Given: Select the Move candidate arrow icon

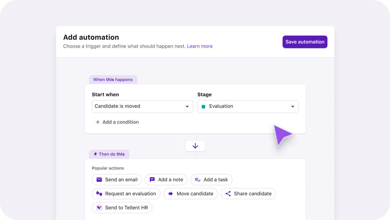Looking at the screenshot, I should tap(171, 193).
